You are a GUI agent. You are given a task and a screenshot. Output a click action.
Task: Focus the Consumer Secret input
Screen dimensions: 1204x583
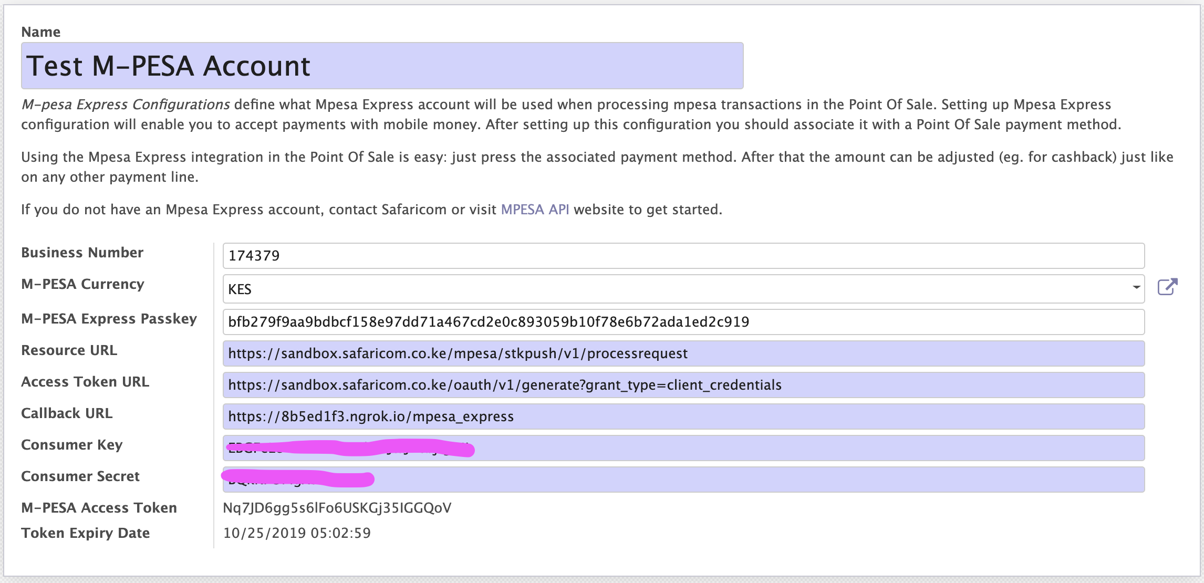click(683, 480)
